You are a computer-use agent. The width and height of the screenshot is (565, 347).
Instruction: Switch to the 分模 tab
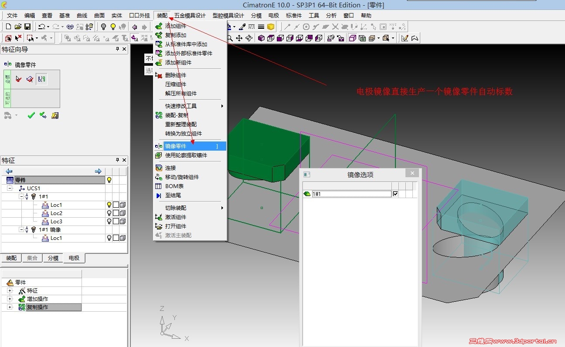click(x=53, y=258)
